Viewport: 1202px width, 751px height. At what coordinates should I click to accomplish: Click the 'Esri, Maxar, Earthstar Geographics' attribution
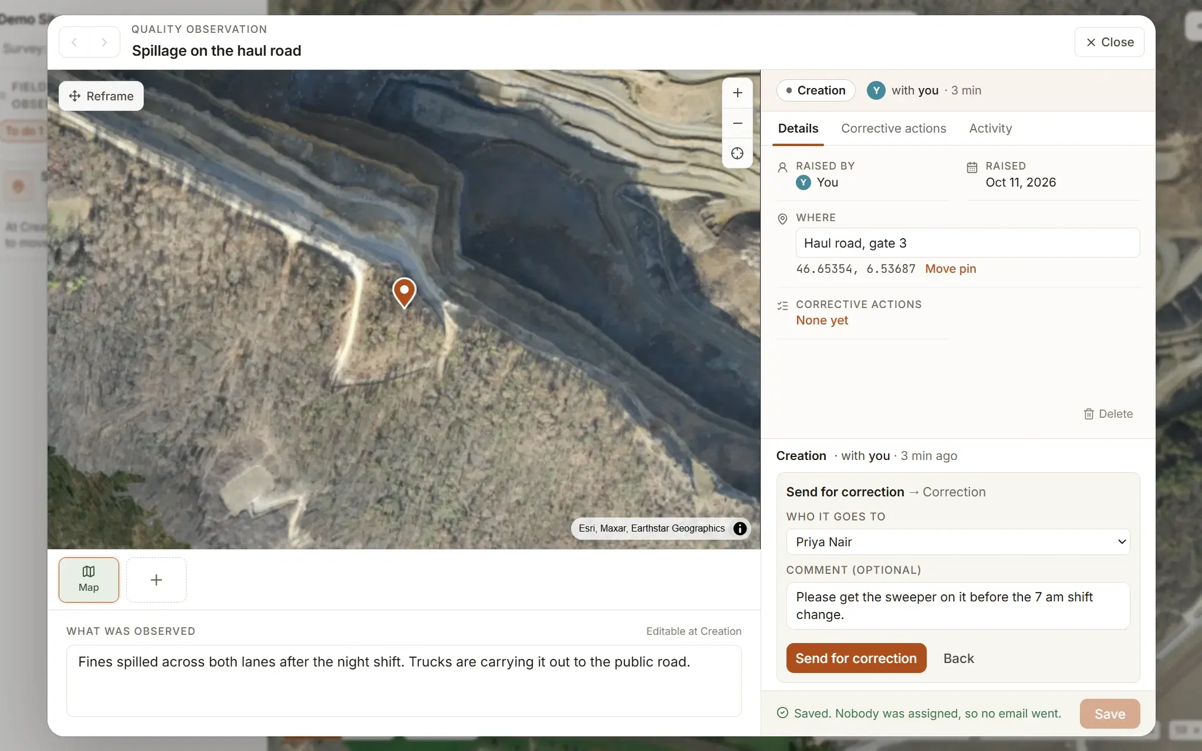651,529
